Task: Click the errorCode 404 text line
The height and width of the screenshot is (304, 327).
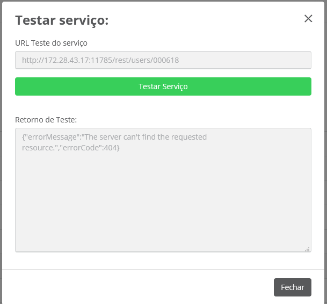Action: pos(71,148)
